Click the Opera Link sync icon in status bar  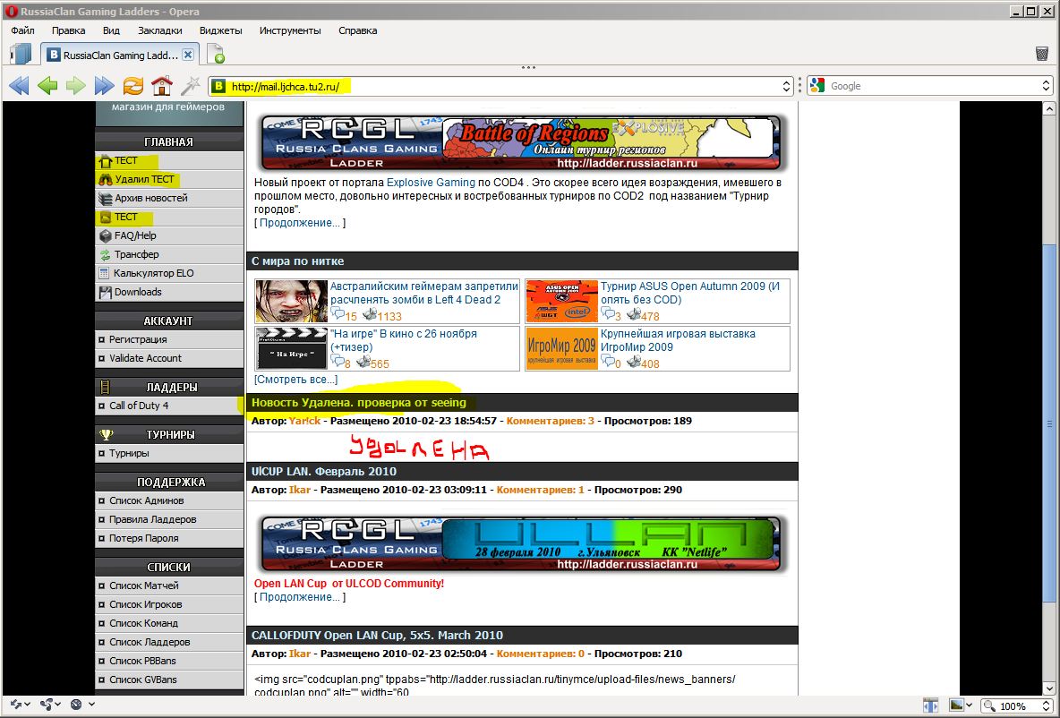point(15,705)
